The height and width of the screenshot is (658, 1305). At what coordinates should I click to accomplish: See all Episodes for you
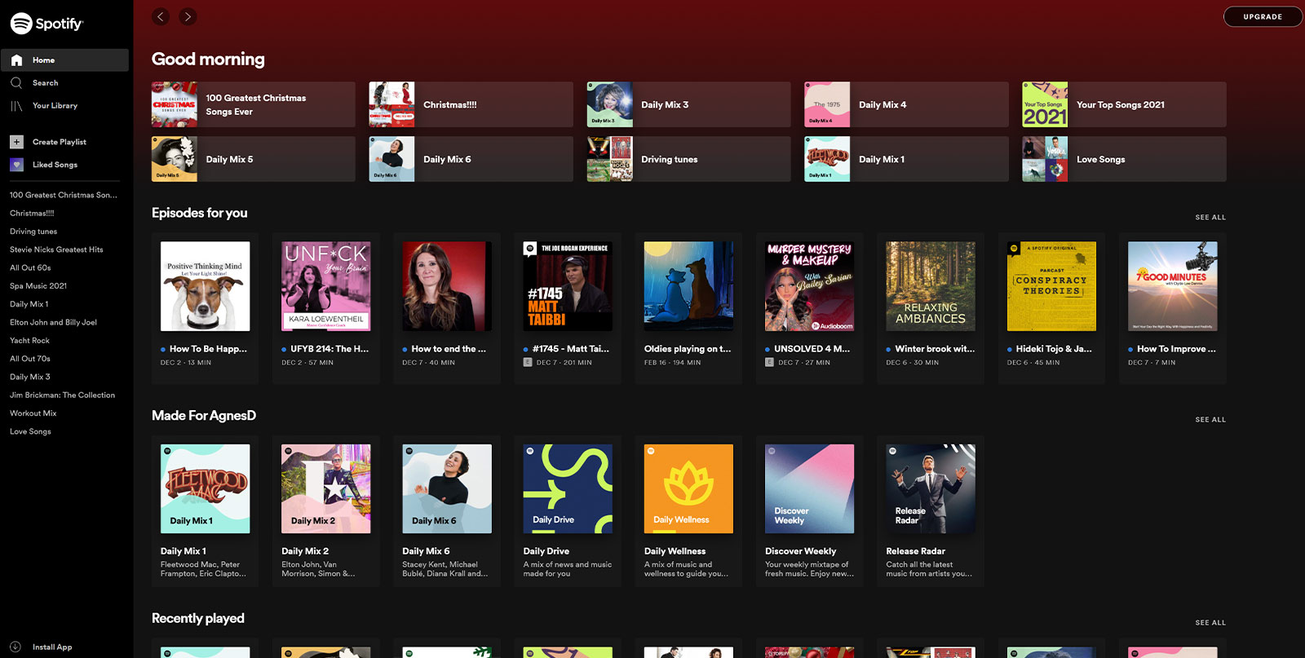coord(1210,218)
